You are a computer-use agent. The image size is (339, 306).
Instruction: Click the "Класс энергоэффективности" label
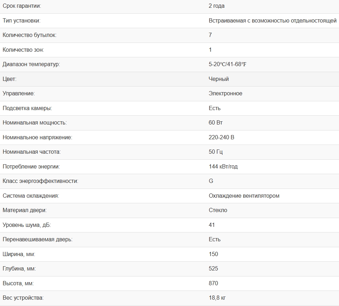40,181
